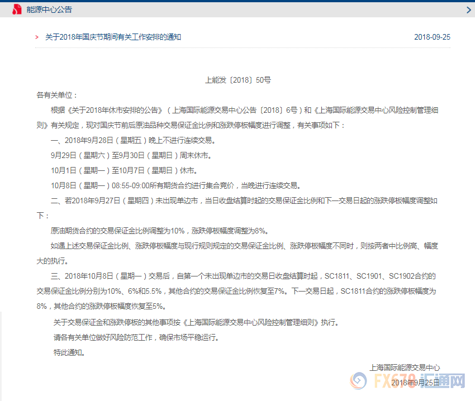Viewport: 475px width, 401px height.
Task: Open the 能源中心公告 header title
Action: [49, 10]
